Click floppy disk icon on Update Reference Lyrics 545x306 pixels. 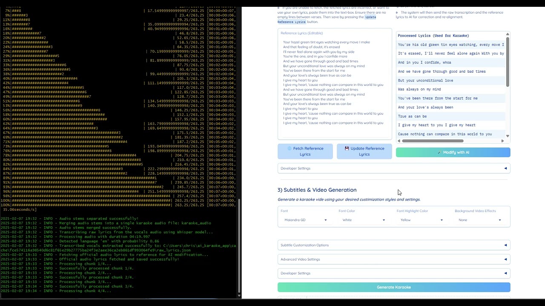pos(347,148)
